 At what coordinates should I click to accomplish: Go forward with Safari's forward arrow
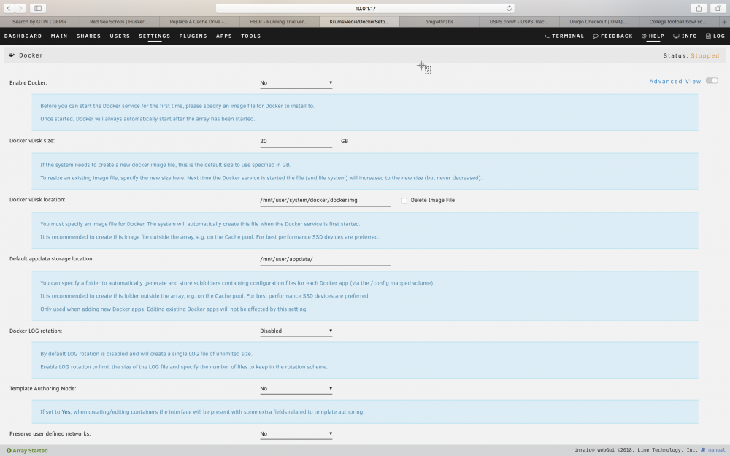coord(20,8)
